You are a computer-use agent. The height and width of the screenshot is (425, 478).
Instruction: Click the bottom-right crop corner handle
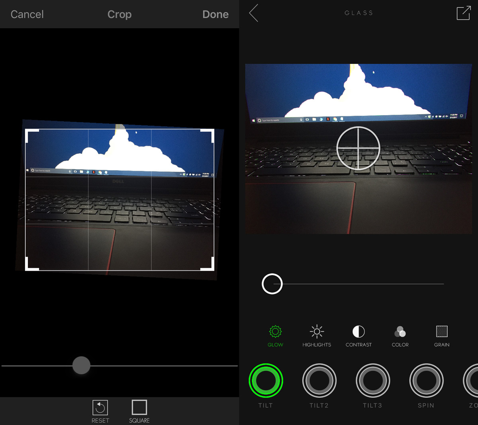click(x=208, y=264)
